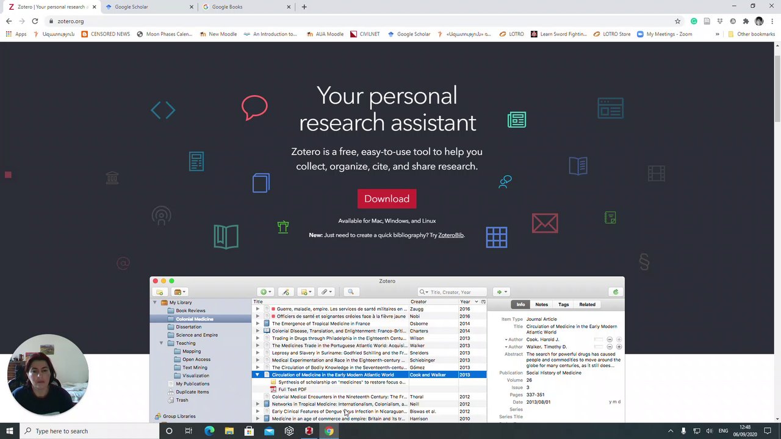Open the Tags tab in Zotero item pane
The image size is (781, 439).
(563, 304)
